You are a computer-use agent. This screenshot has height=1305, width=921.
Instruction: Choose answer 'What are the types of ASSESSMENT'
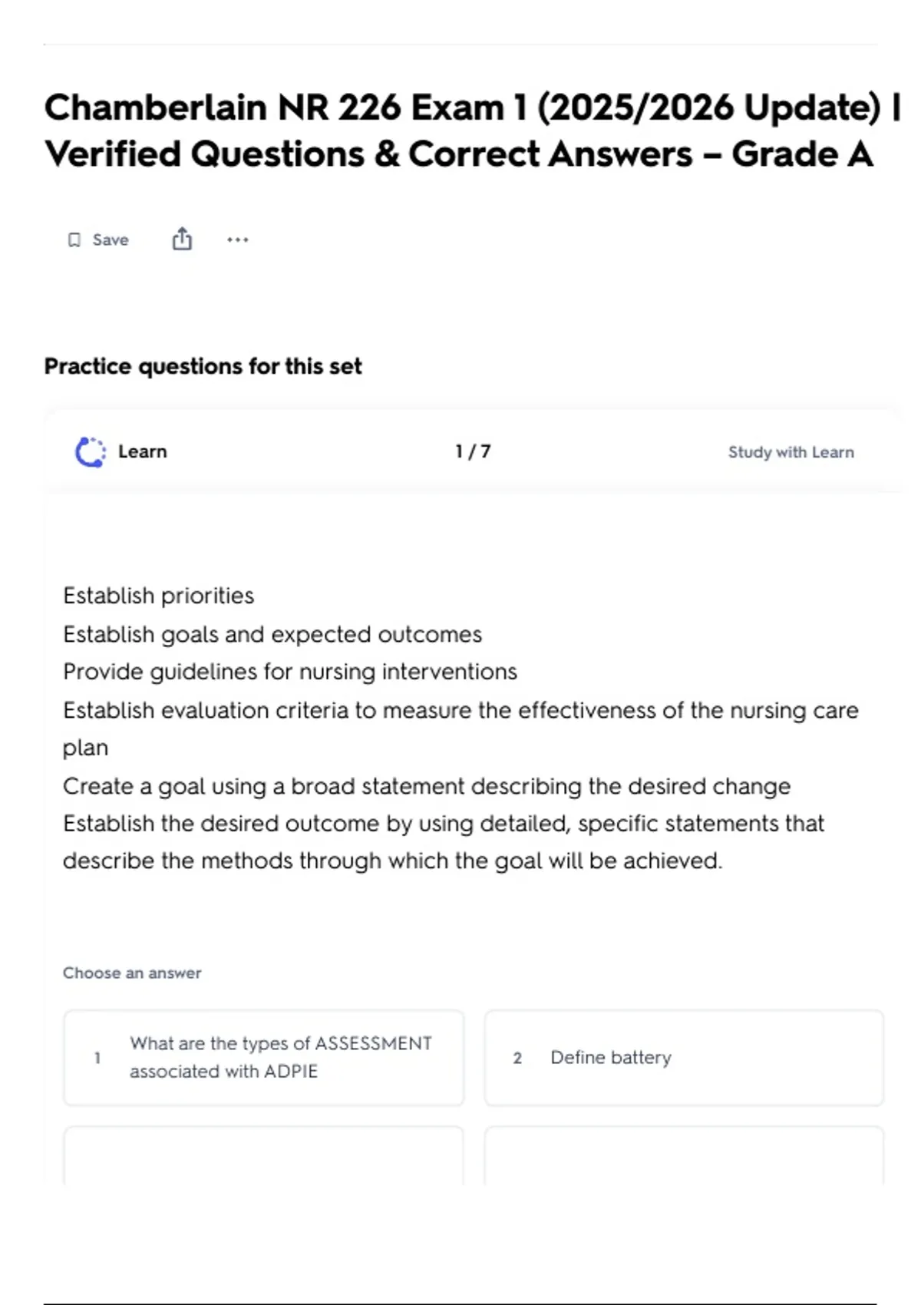[x=264, y=1058]
